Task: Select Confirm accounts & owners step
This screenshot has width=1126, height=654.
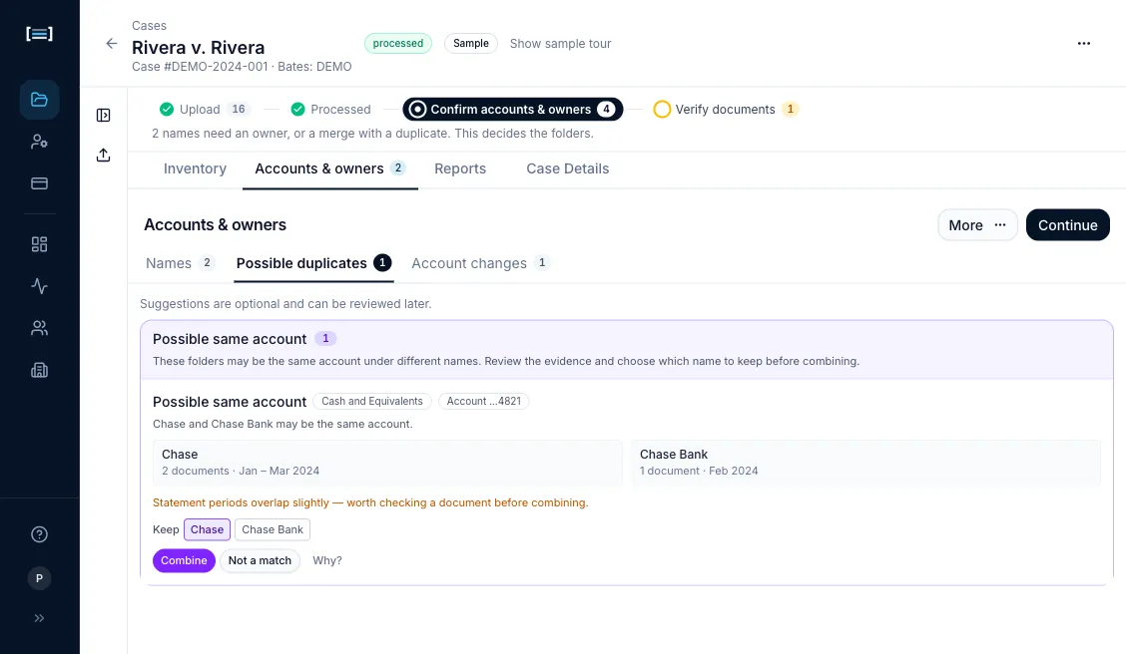Action: click(513, 109)
